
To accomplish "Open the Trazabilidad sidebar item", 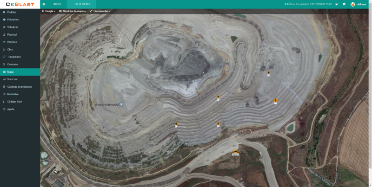I will (14, 57).
